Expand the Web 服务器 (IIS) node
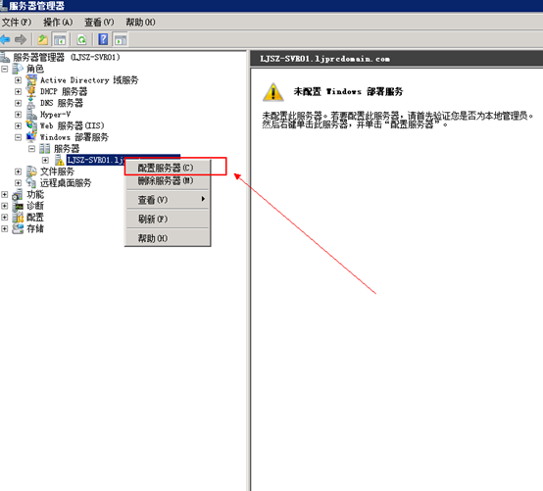 pos(18,126)
